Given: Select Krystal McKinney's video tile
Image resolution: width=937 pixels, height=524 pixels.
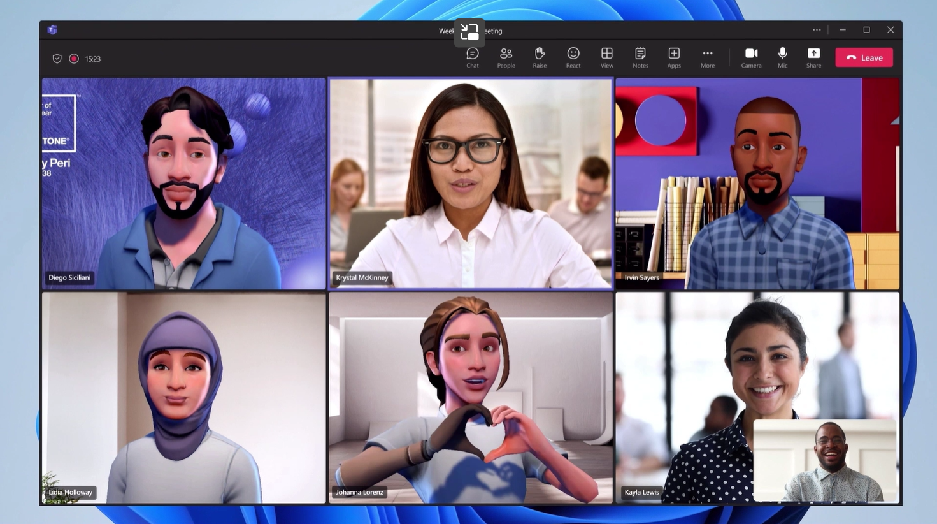Looking at the screenshot, I should click(x=470, y=184).
